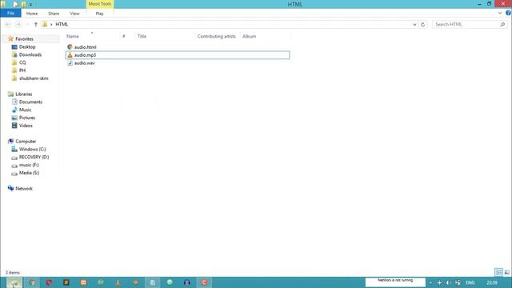Select Network in the navigation pane

click(x=24, y=189)
